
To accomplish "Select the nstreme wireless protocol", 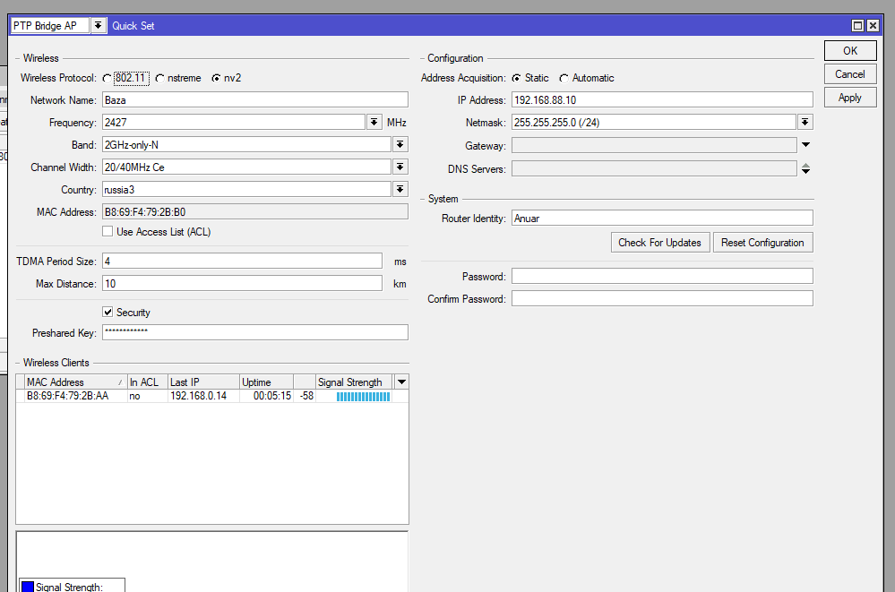I will (160, 79).
